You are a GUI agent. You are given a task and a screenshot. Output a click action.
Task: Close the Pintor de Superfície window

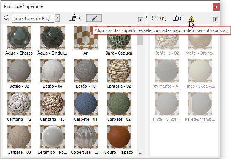tap(216, 7)
